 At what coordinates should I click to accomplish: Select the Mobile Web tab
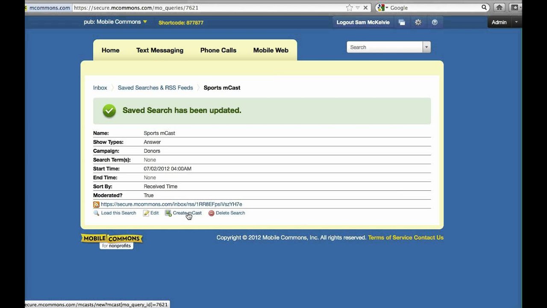click(271, 50)
